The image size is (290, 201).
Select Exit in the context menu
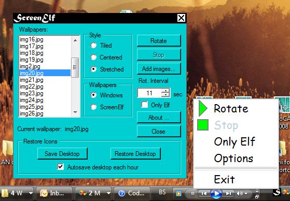(224, 179)
